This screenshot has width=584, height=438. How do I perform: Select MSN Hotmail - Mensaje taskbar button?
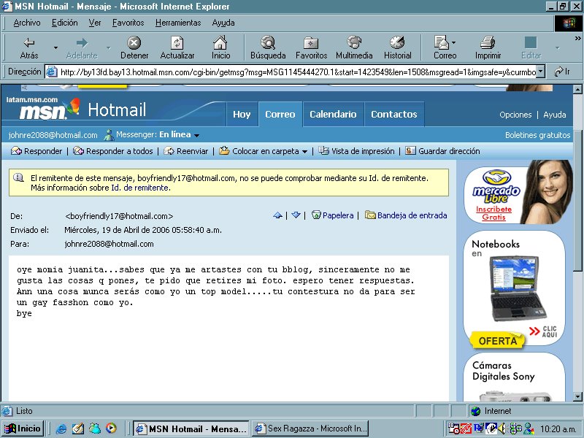click(x=191, y=429)
